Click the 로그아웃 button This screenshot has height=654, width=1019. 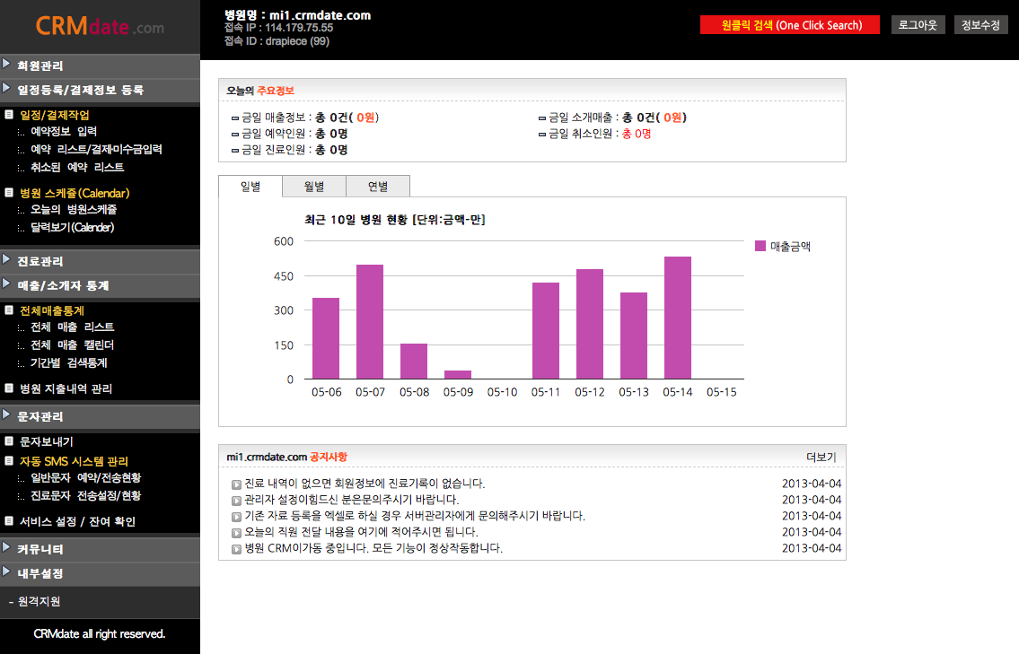[918, 25]
